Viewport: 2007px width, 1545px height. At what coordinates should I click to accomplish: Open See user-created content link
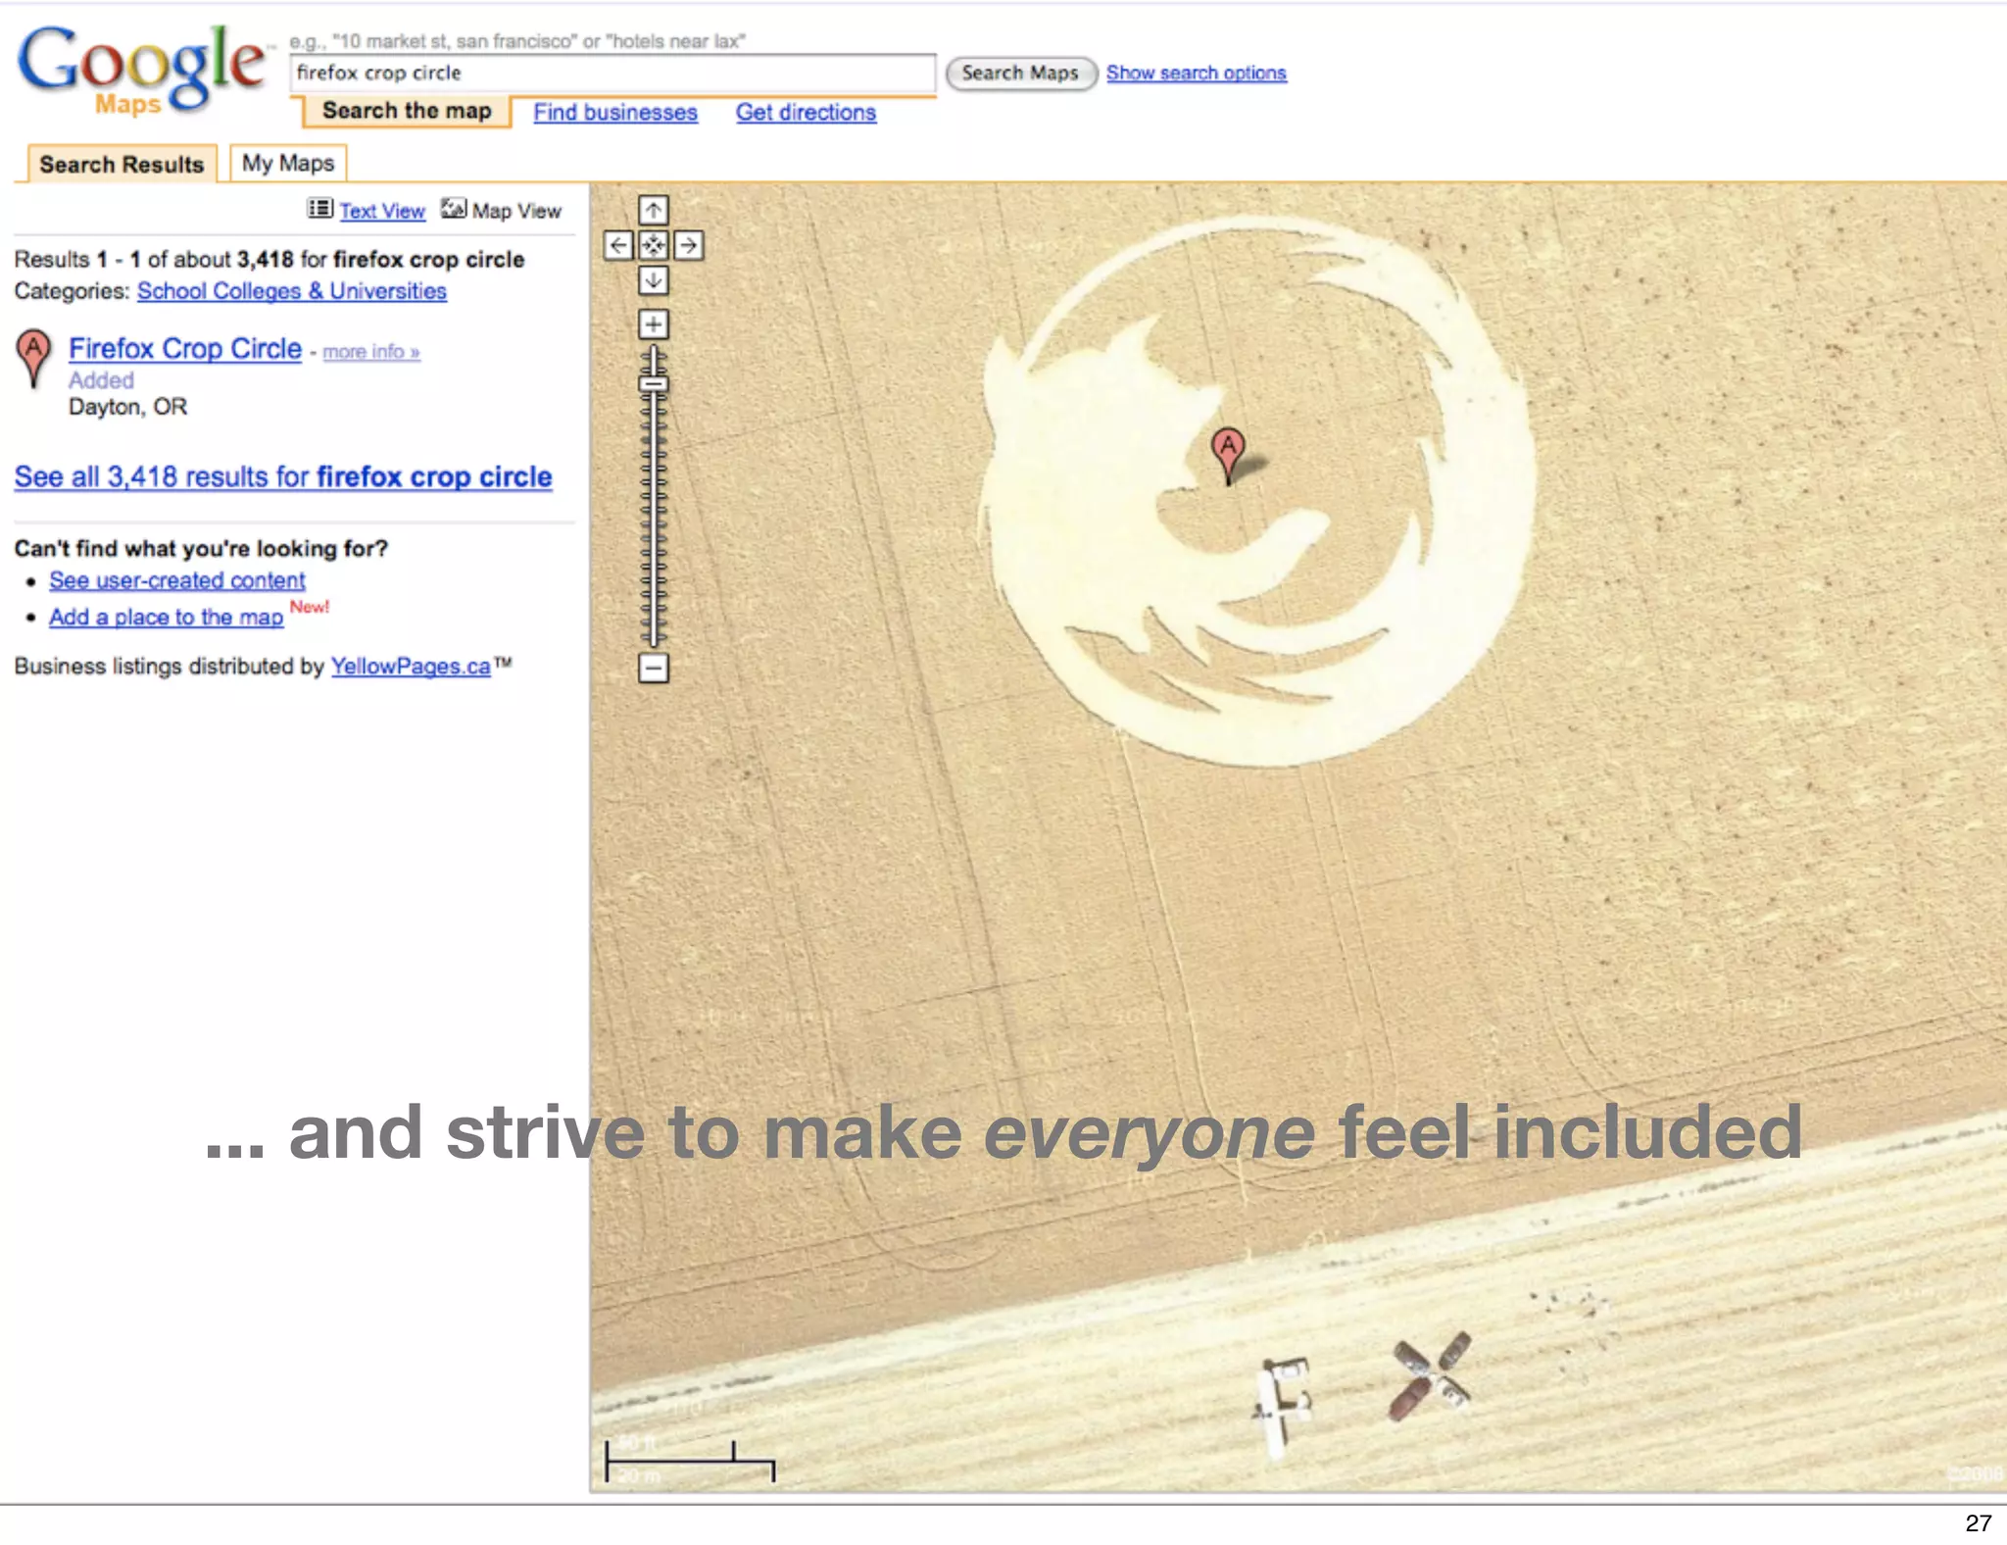177,580
